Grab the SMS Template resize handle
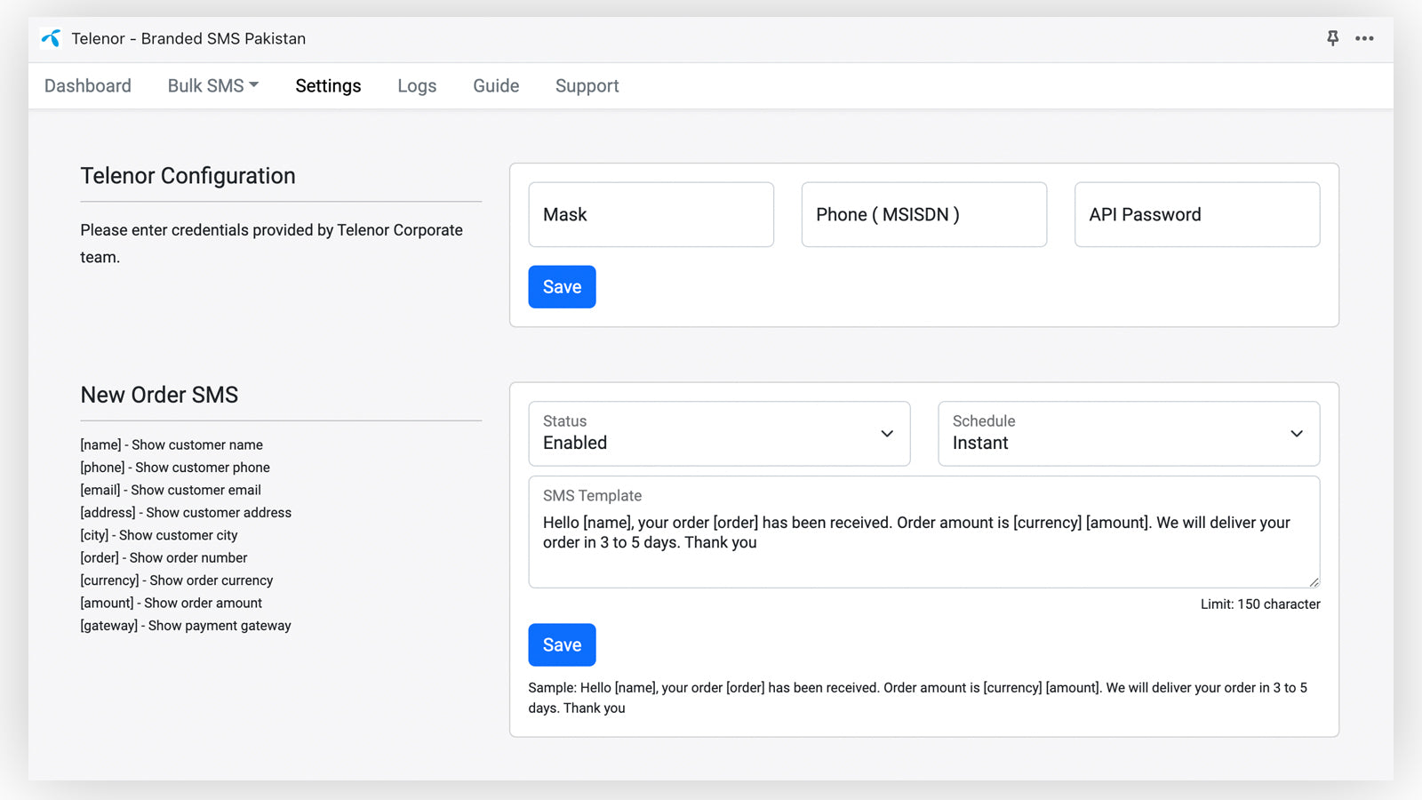 pyautogui.click(x=1314, y=582)
